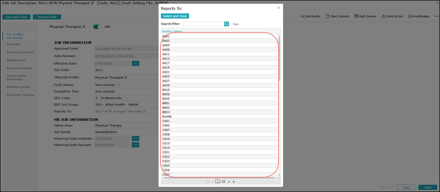Click the Save button at bottom right
This screenshot has height=192, width=440.
click(x=428, y=187)
